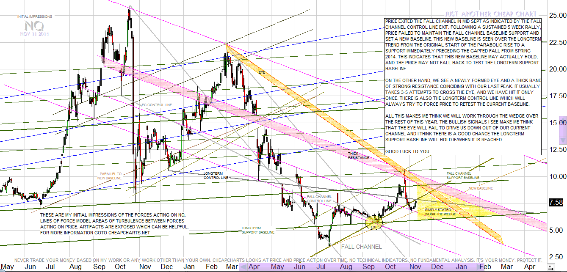Select the PARALLEL TO NEW BASELINE label
Viewport: 567px width, 272px height.
coord(111,176)
